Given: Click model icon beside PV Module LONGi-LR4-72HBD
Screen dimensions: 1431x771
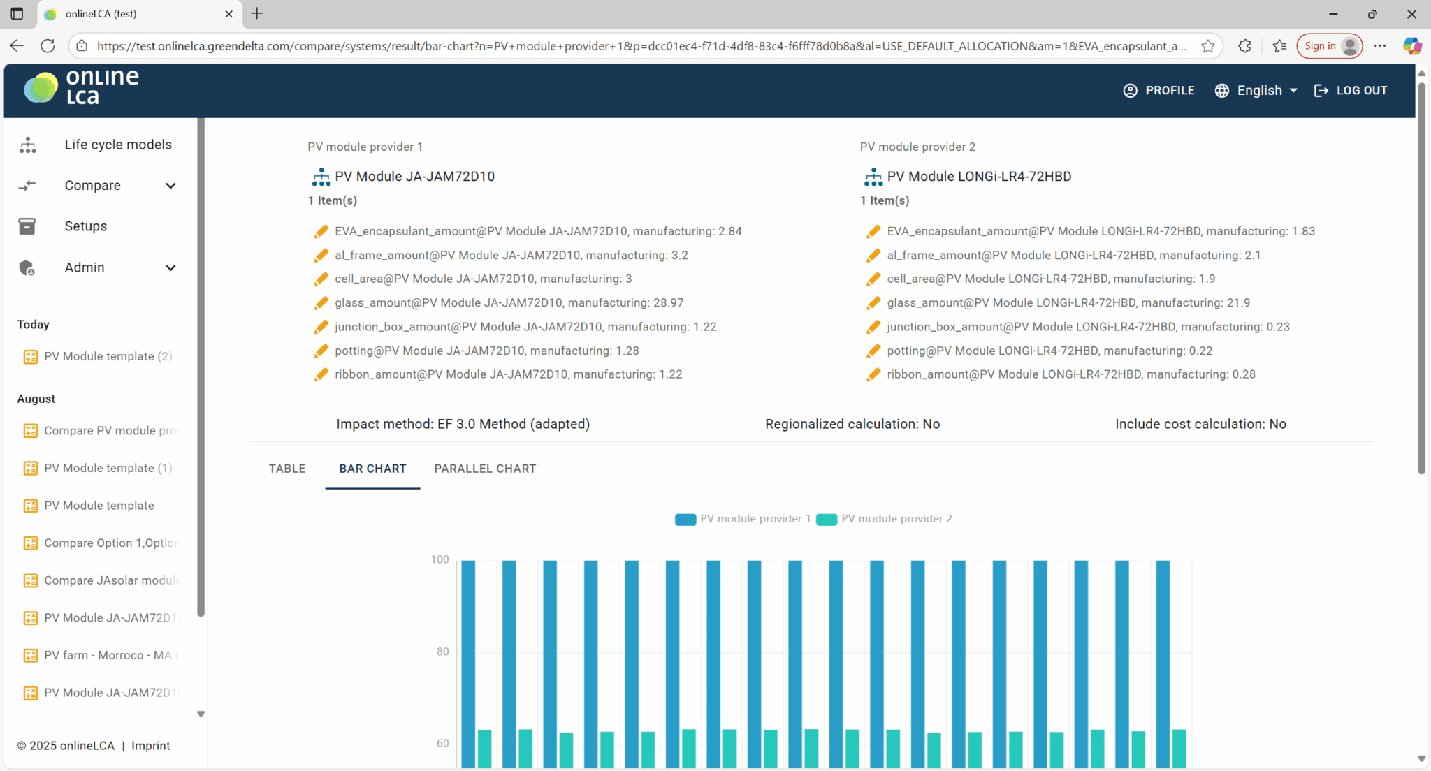Looking at the screenshot, I should (873, 177).
